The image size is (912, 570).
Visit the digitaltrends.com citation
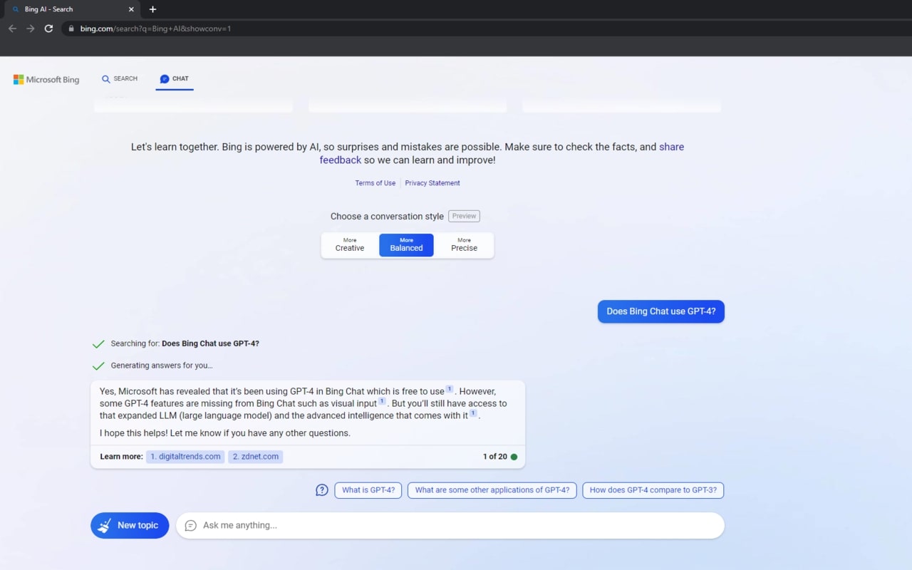click(x=185, y=456)
